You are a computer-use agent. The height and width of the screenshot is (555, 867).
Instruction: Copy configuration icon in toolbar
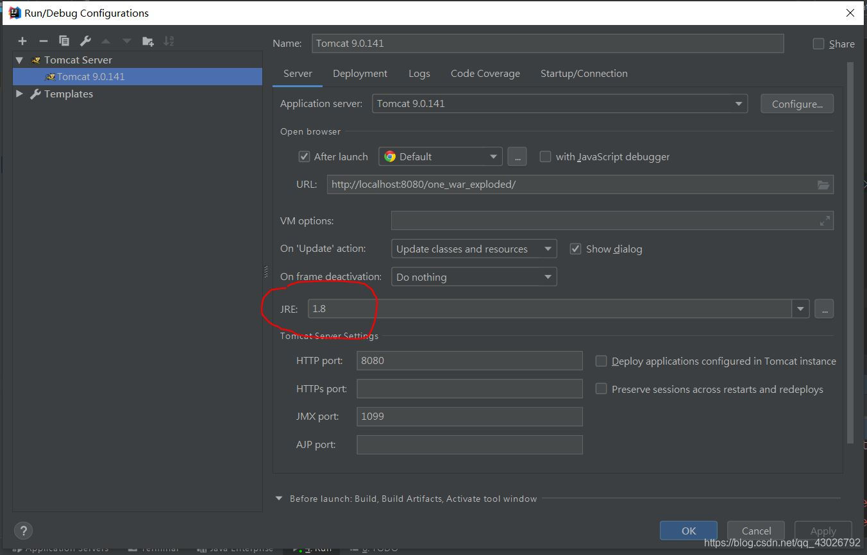(64, 41)
